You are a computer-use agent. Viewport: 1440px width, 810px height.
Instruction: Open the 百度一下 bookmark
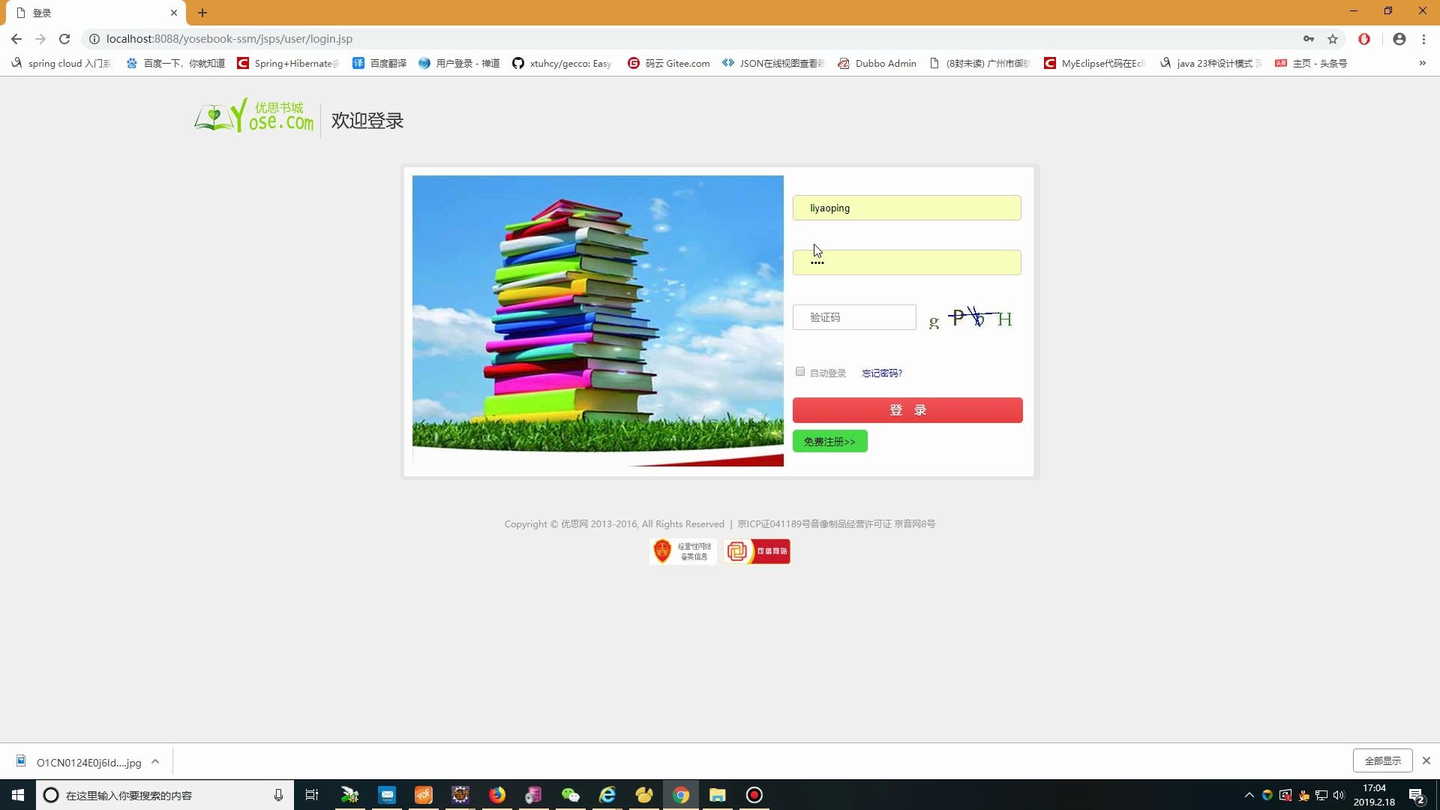coord(176,64)
